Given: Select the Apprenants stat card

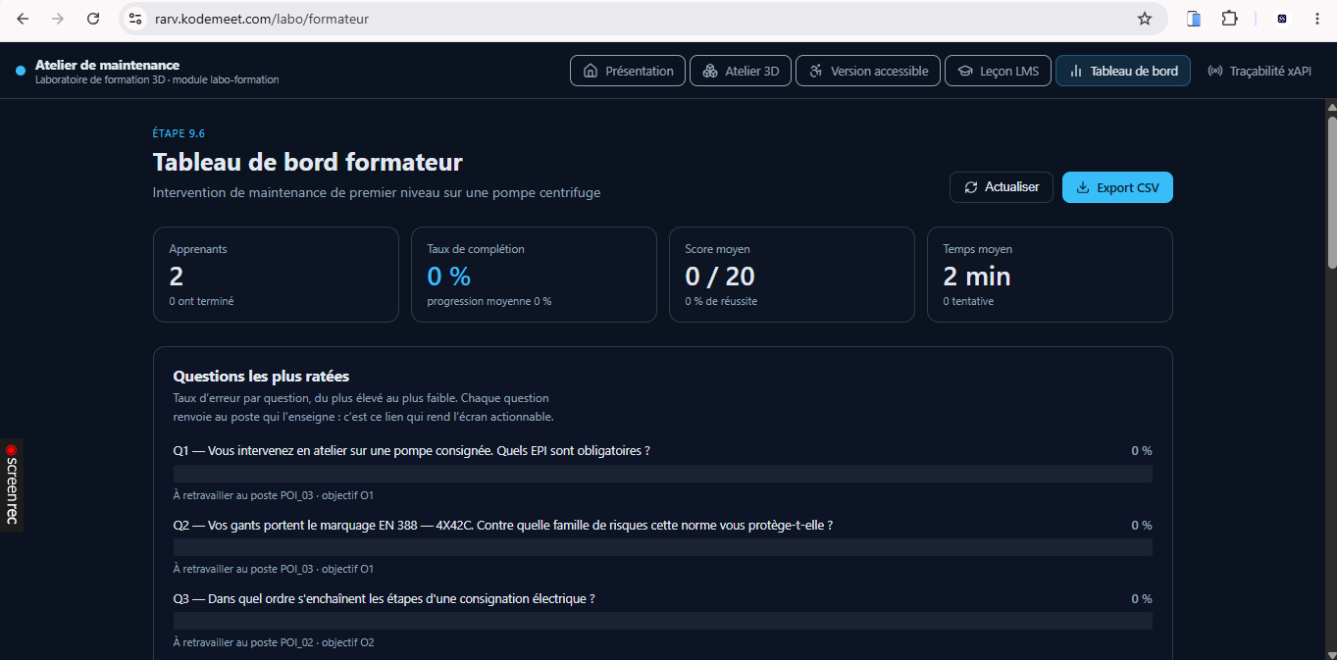Looking at the screenshot, I should (276, 275).
